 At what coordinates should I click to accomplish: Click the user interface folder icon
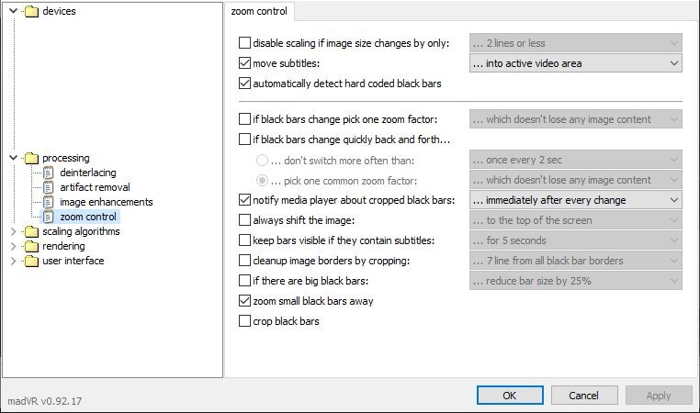click(32, 261)
